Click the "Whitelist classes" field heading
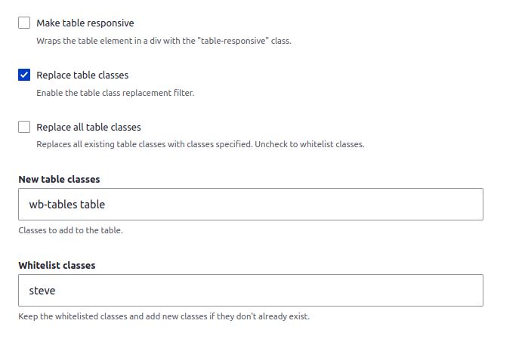The height and width of the screenshot is (342, 525). (57, 266)
